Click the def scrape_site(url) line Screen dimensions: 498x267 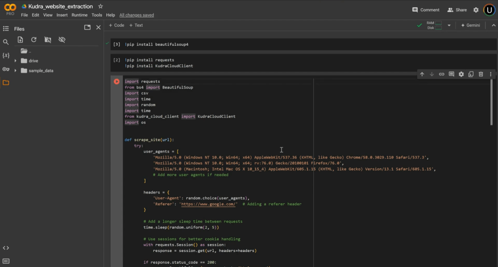(x=149, y=140)
